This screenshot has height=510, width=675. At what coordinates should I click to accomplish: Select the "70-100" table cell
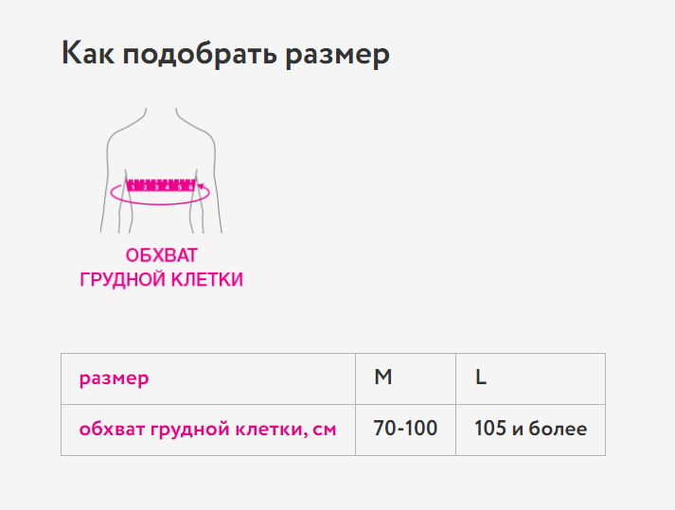pos(405,430)
